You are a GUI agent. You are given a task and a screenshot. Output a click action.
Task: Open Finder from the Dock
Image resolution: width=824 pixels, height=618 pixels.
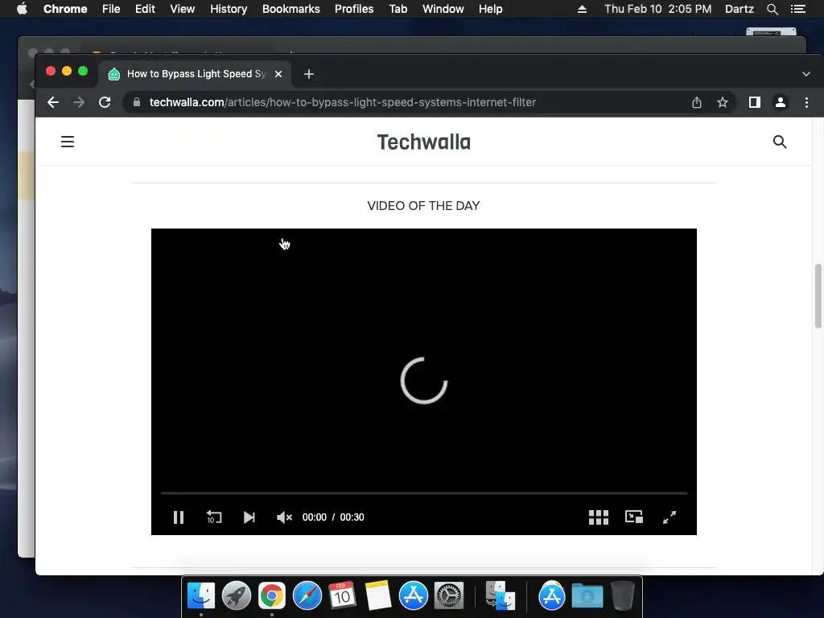(201, 596)
